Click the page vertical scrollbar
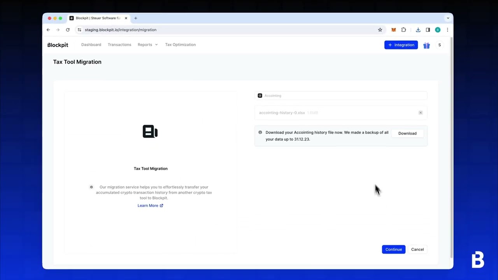 point(451,148)
